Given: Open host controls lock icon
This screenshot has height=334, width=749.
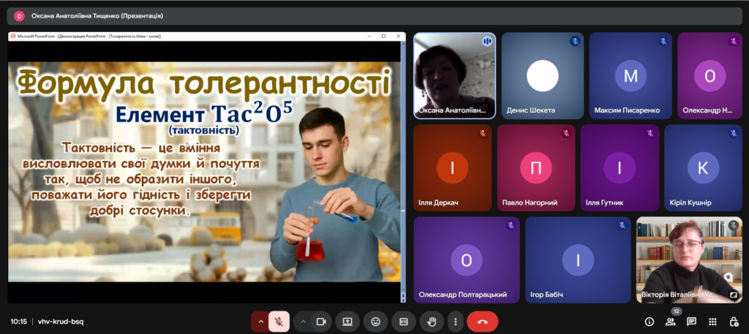Looking at the screenshot, I should (734, 322).
